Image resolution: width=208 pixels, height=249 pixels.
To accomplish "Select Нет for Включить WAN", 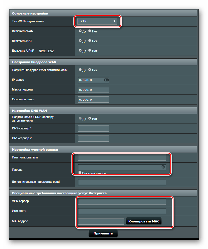I will click(90, 31).
